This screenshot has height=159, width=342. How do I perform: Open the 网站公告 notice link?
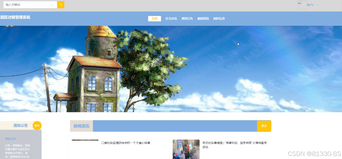click(x=10, y=139)
